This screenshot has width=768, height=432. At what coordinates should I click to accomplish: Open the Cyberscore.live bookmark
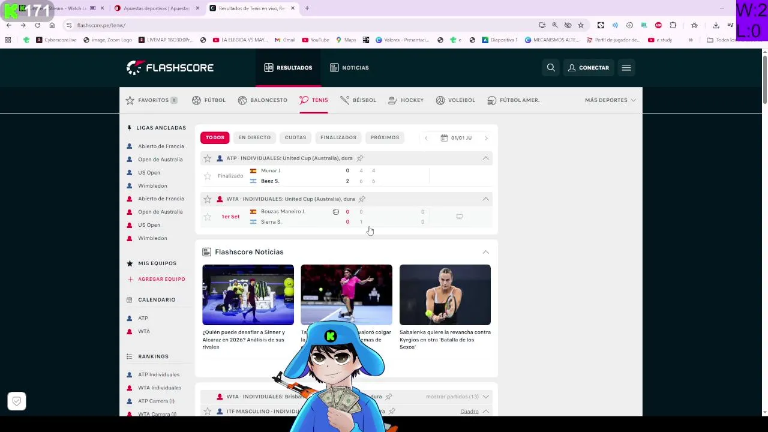pos(56,40)
